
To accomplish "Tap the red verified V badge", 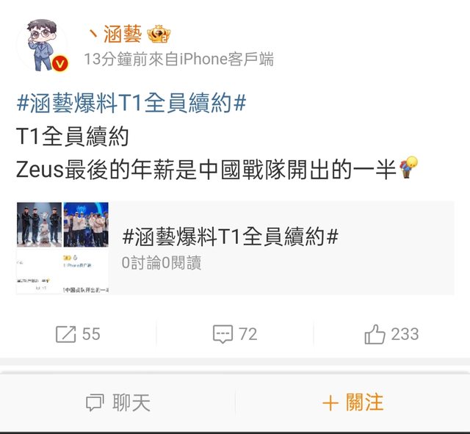I will tap(60, 64).
